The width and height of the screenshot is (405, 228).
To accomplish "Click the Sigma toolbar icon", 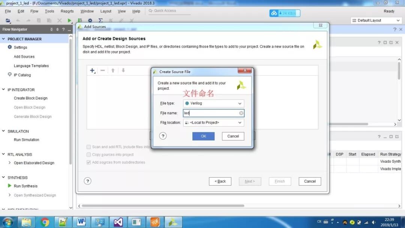I will coord(100,20).
